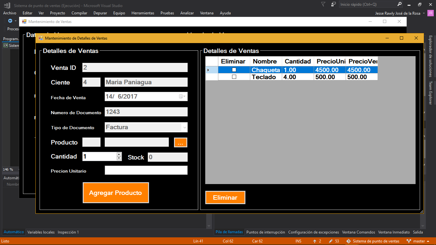Viewport: 436px width, 245px height.
Task: Open the Team Explorer side tab
Action: tap(430, 93)
